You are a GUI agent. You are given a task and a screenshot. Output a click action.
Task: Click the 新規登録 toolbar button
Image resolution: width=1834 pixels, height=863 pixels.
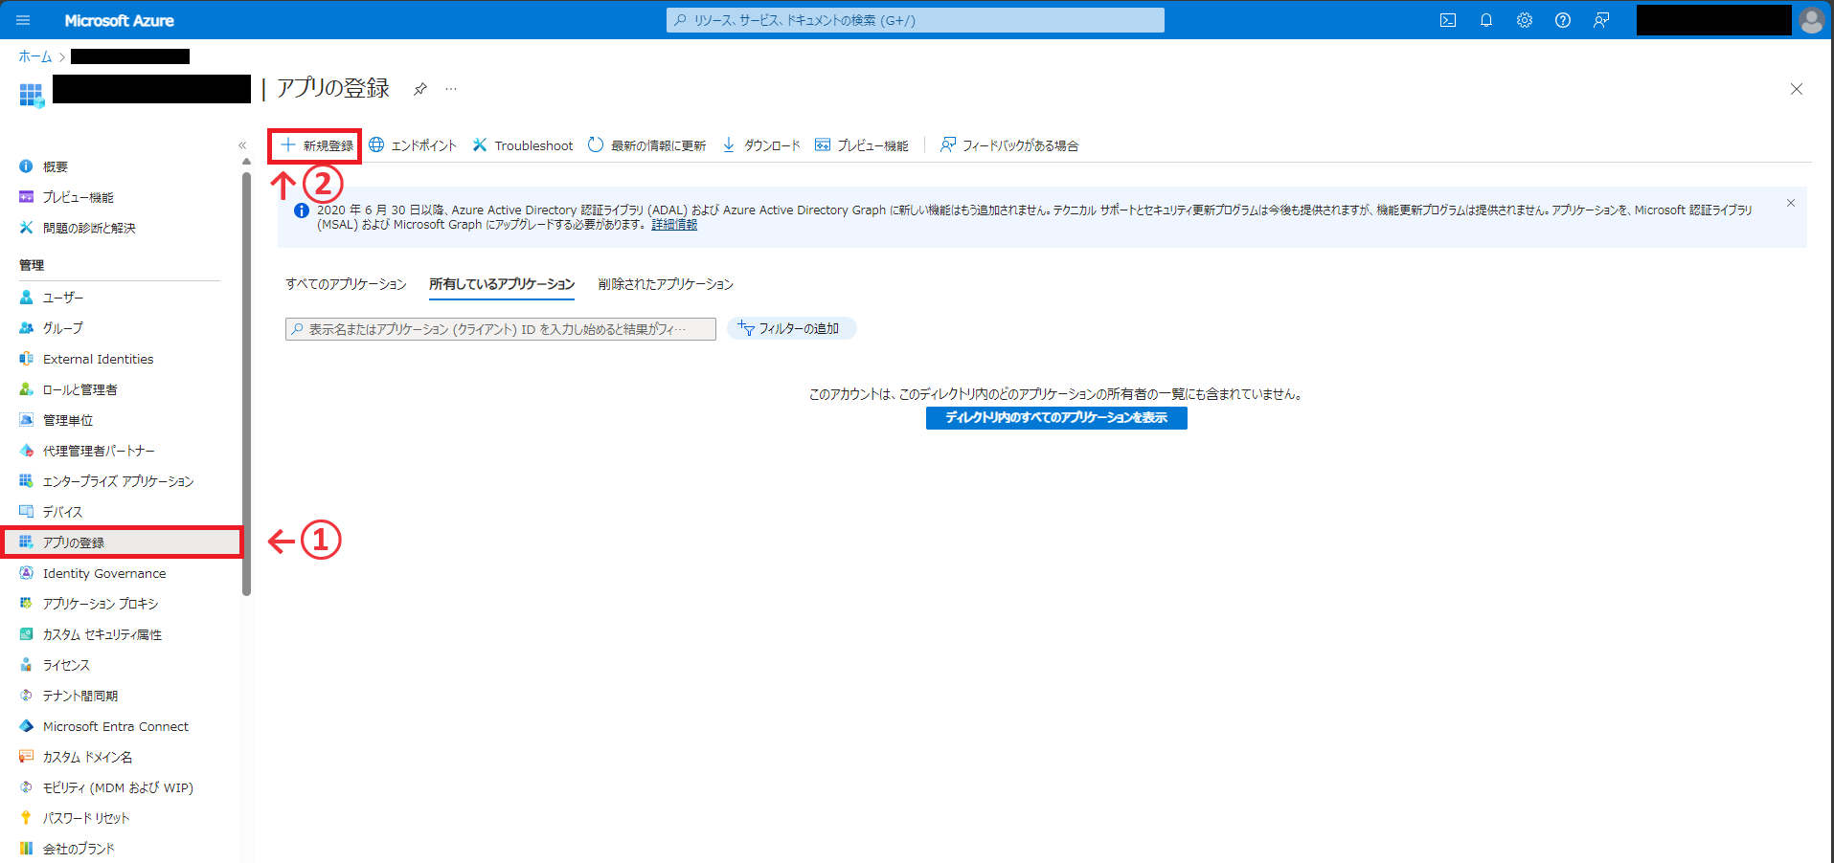[314, 144]
